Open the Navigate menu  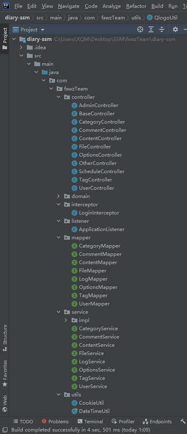click(69, 6)
